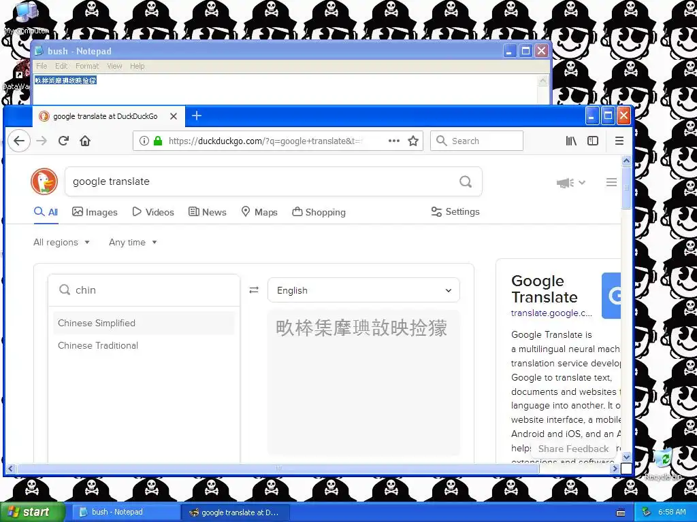Open the Windows start button

point(32,512)
